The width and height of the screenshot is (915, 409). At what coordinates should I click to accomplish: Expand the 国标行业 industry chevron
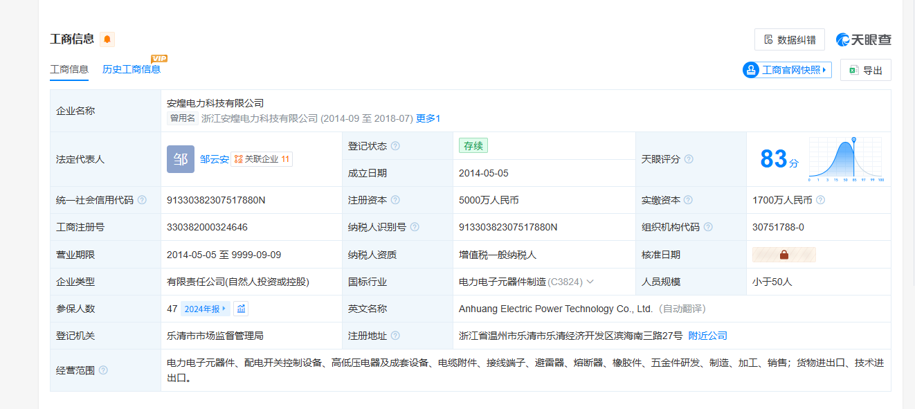pos(590,282)
